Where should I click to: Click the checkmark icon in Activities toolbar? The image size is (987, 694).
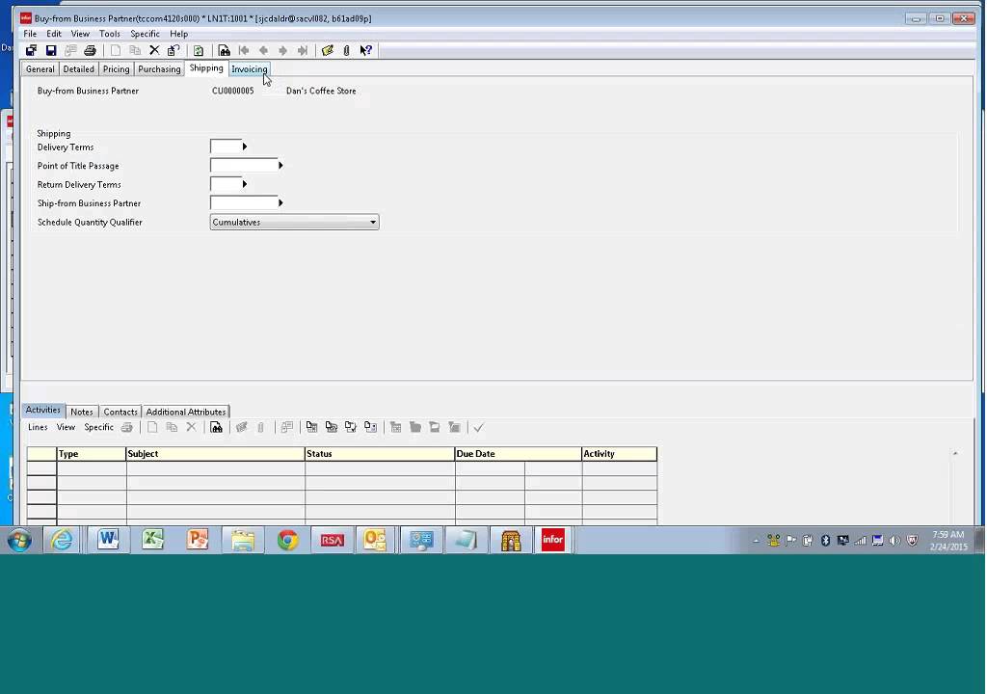pyautogui.click(x=478, y=428)
